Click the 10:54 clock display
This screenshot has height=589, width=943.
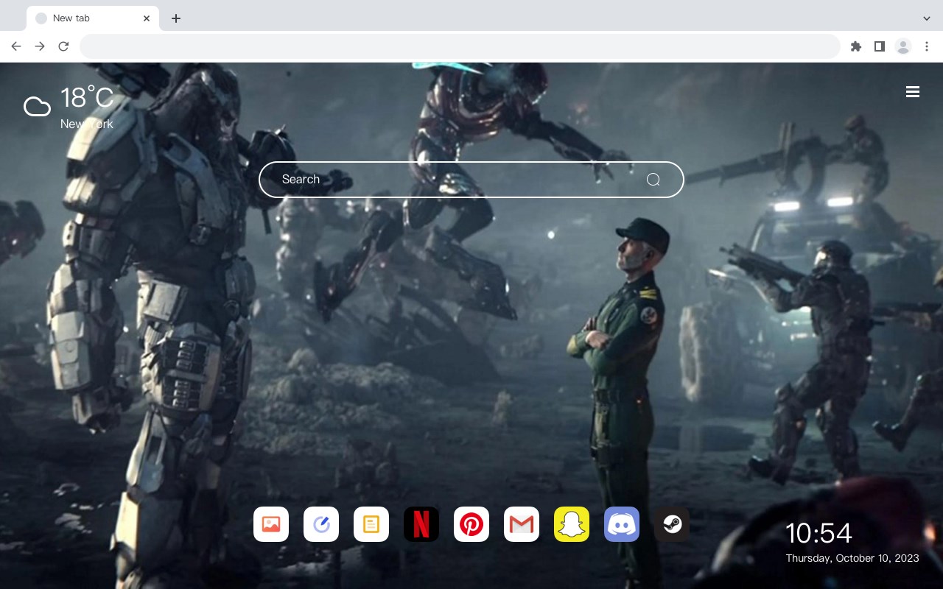pos(818,533)
